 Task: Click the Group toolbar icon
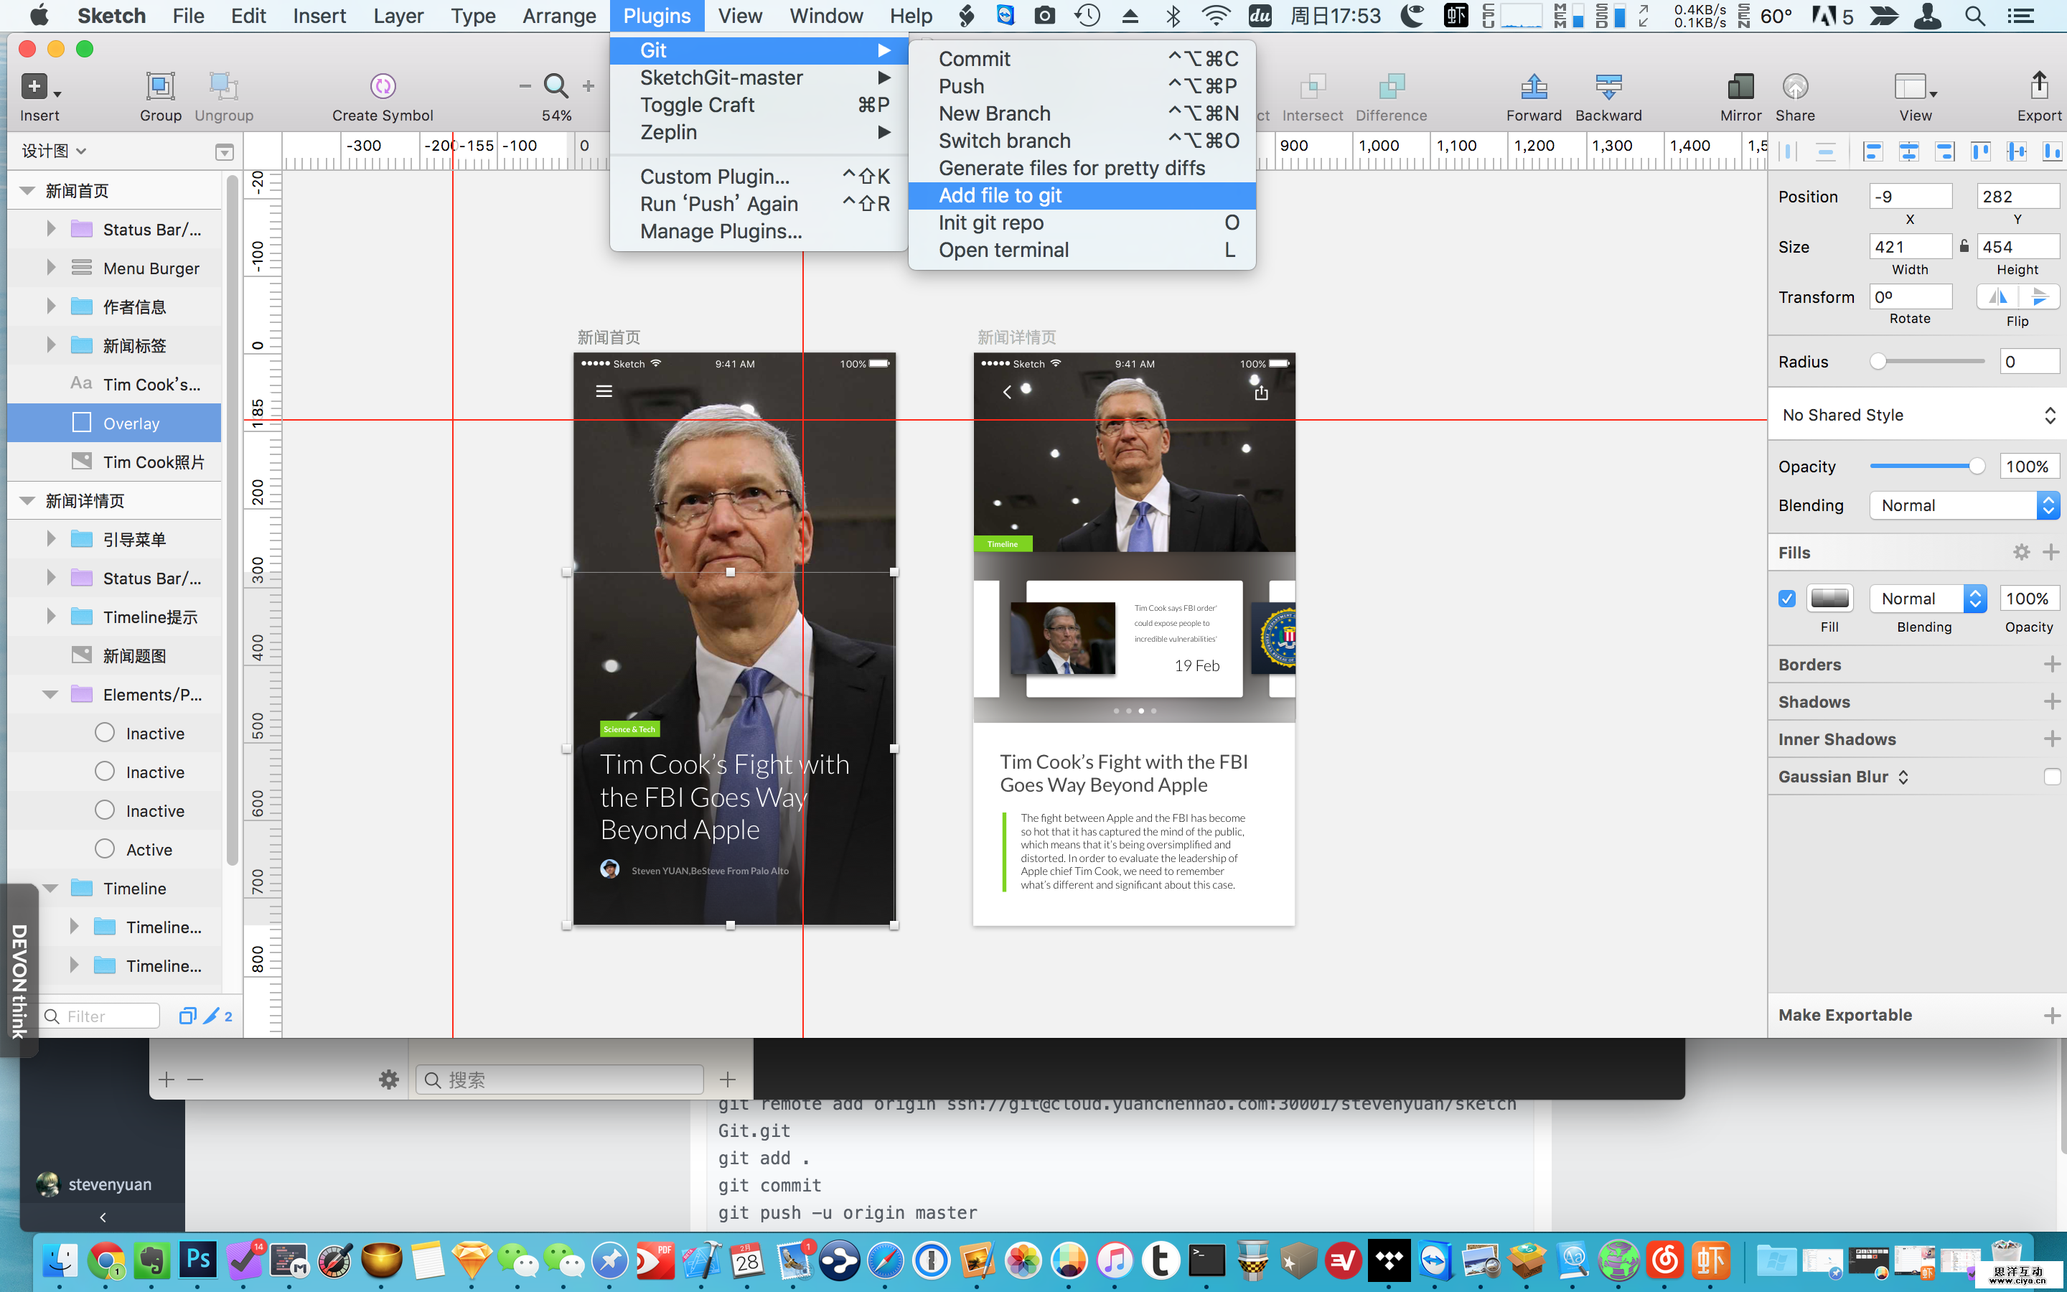160,86
